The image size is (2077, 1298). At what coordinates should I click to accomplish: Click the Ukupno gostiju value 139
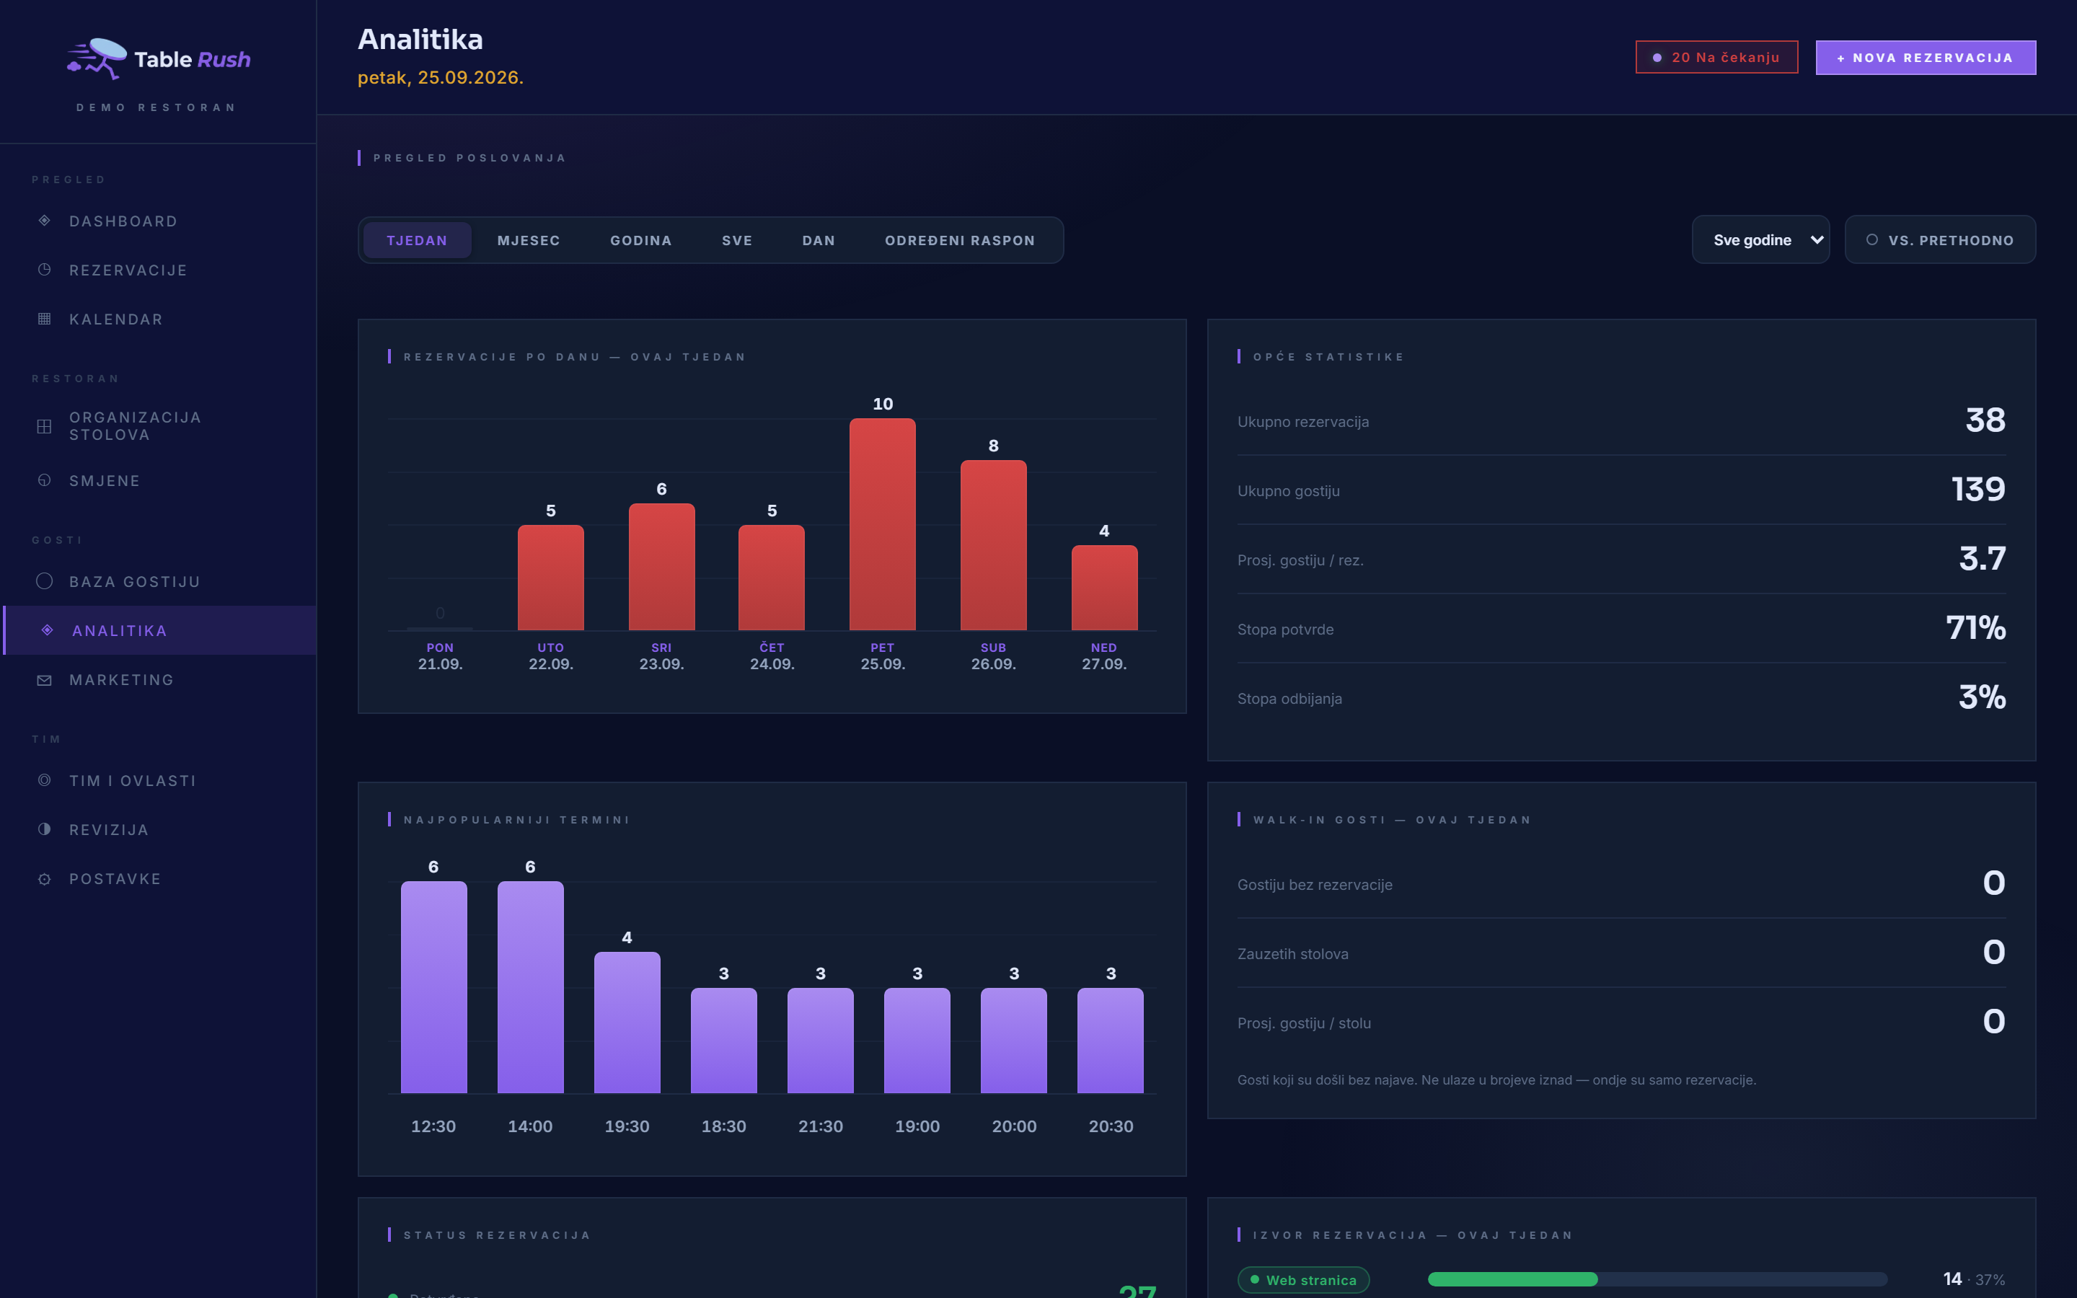click(x=1978, y=490)
